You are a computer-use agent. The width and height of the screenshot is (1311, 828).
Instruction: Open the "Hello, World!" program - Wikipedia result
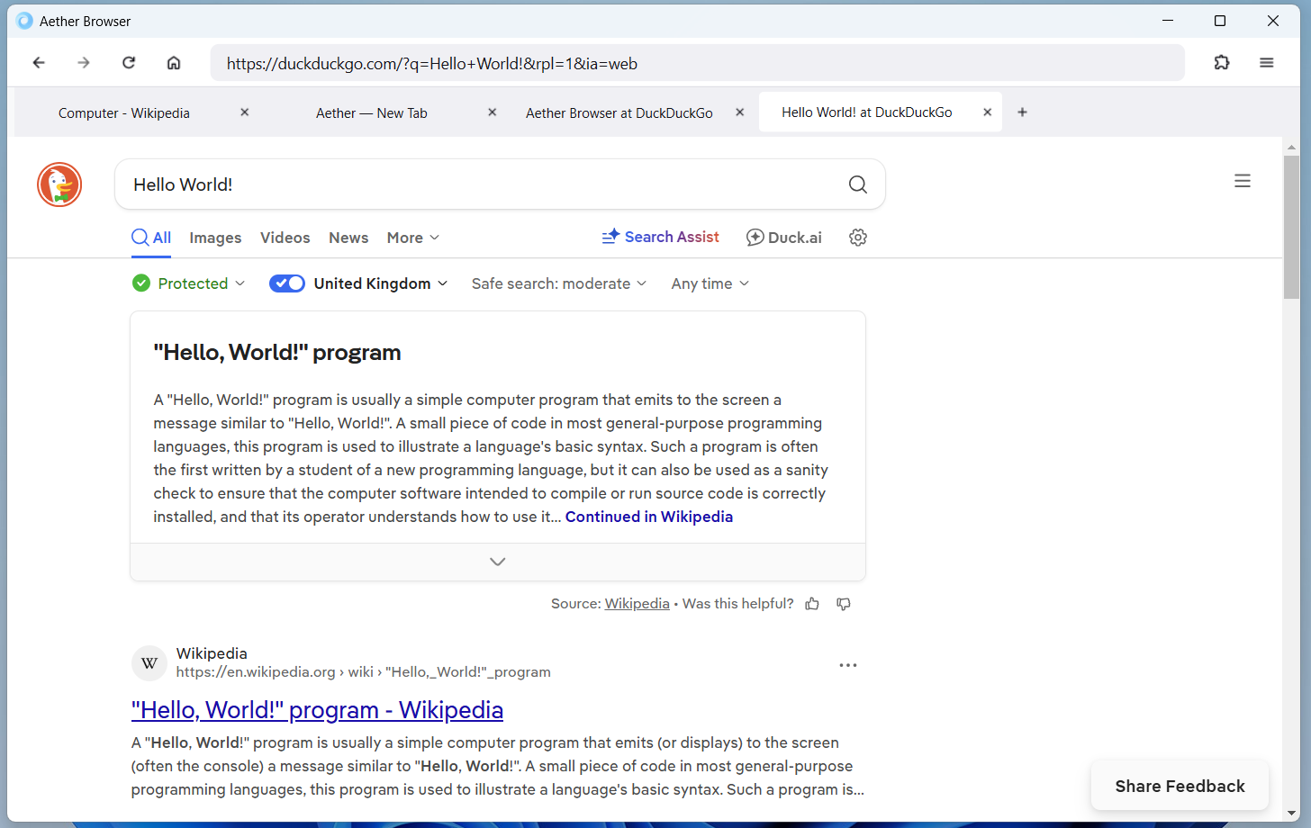pyautogui.click(x=317, y=710)
